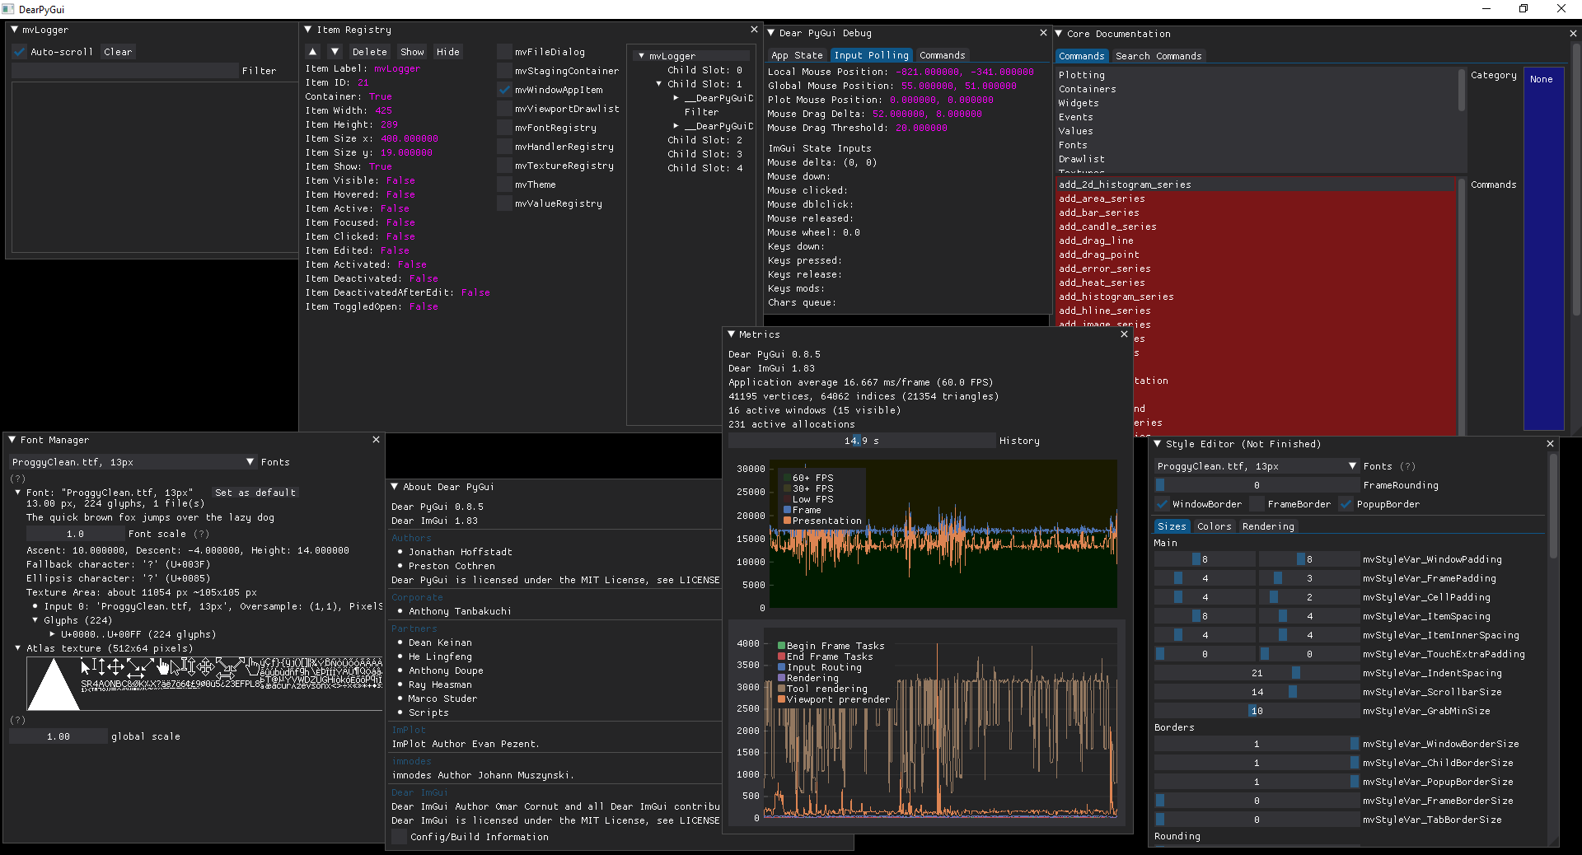This screenshot has height=855, width=1582.
Task: Click the Hide button in Item Registry
Action: click(x=447, y=52)
